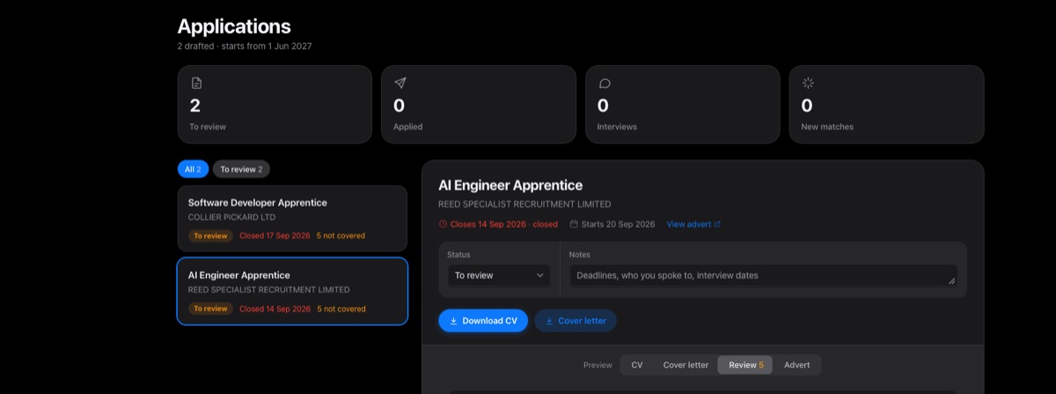The image size is (1056, 394).
Task: Open the Review 5 preview tab
Action: (x=745, y=365)
